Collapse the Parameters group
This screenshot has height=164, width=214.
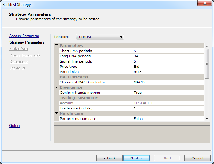point(57,46)
